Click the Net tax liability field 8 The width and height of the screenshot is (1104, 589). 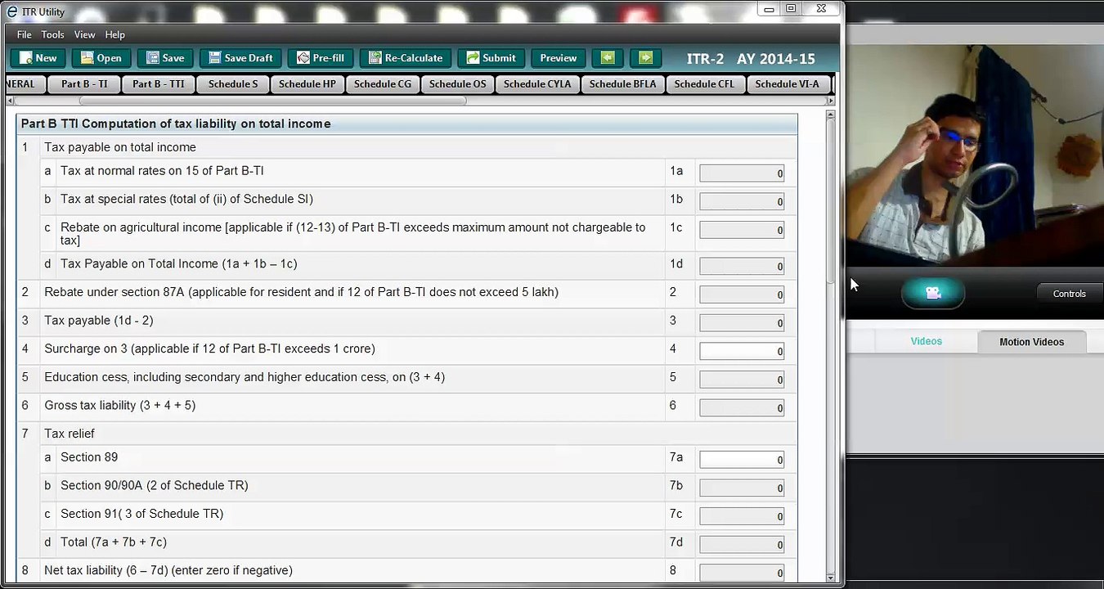click(742, 572)
